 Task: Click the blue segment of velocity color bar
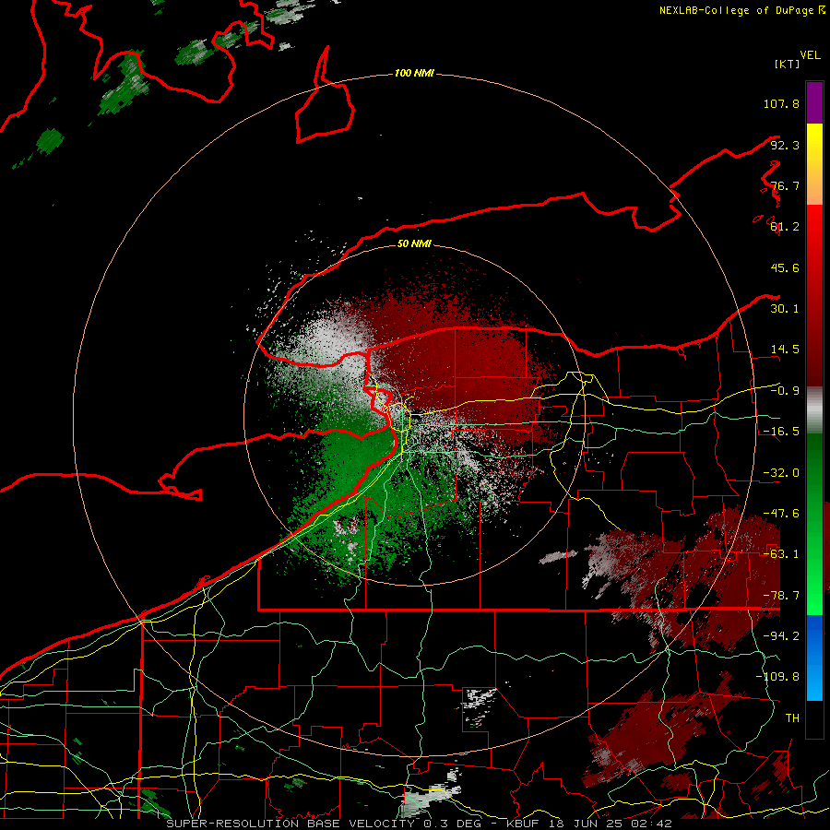pyautogui.click(x=814, y=658)
